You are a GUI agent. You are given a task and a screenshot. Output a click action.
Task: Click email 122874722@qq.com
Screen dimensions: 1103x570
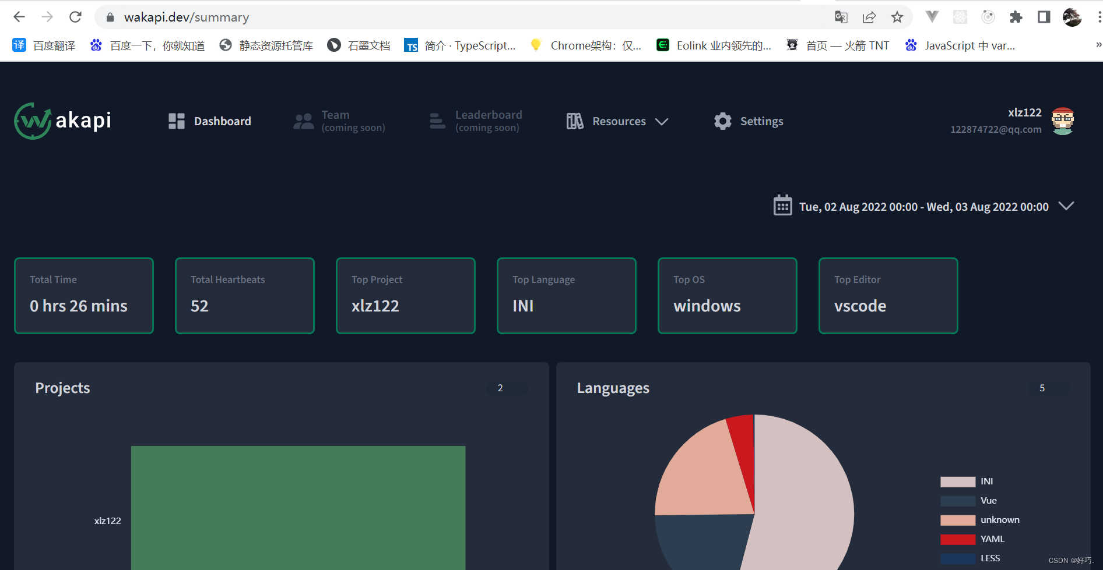pyautogui.click(x=996, y=129)
